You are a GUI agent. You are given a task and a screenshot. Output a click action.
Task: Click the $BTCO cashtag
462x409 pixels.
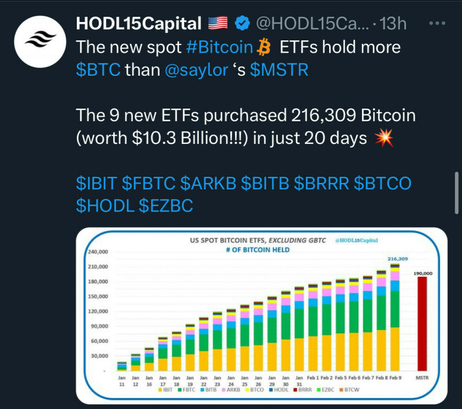[x=382, y=183]
